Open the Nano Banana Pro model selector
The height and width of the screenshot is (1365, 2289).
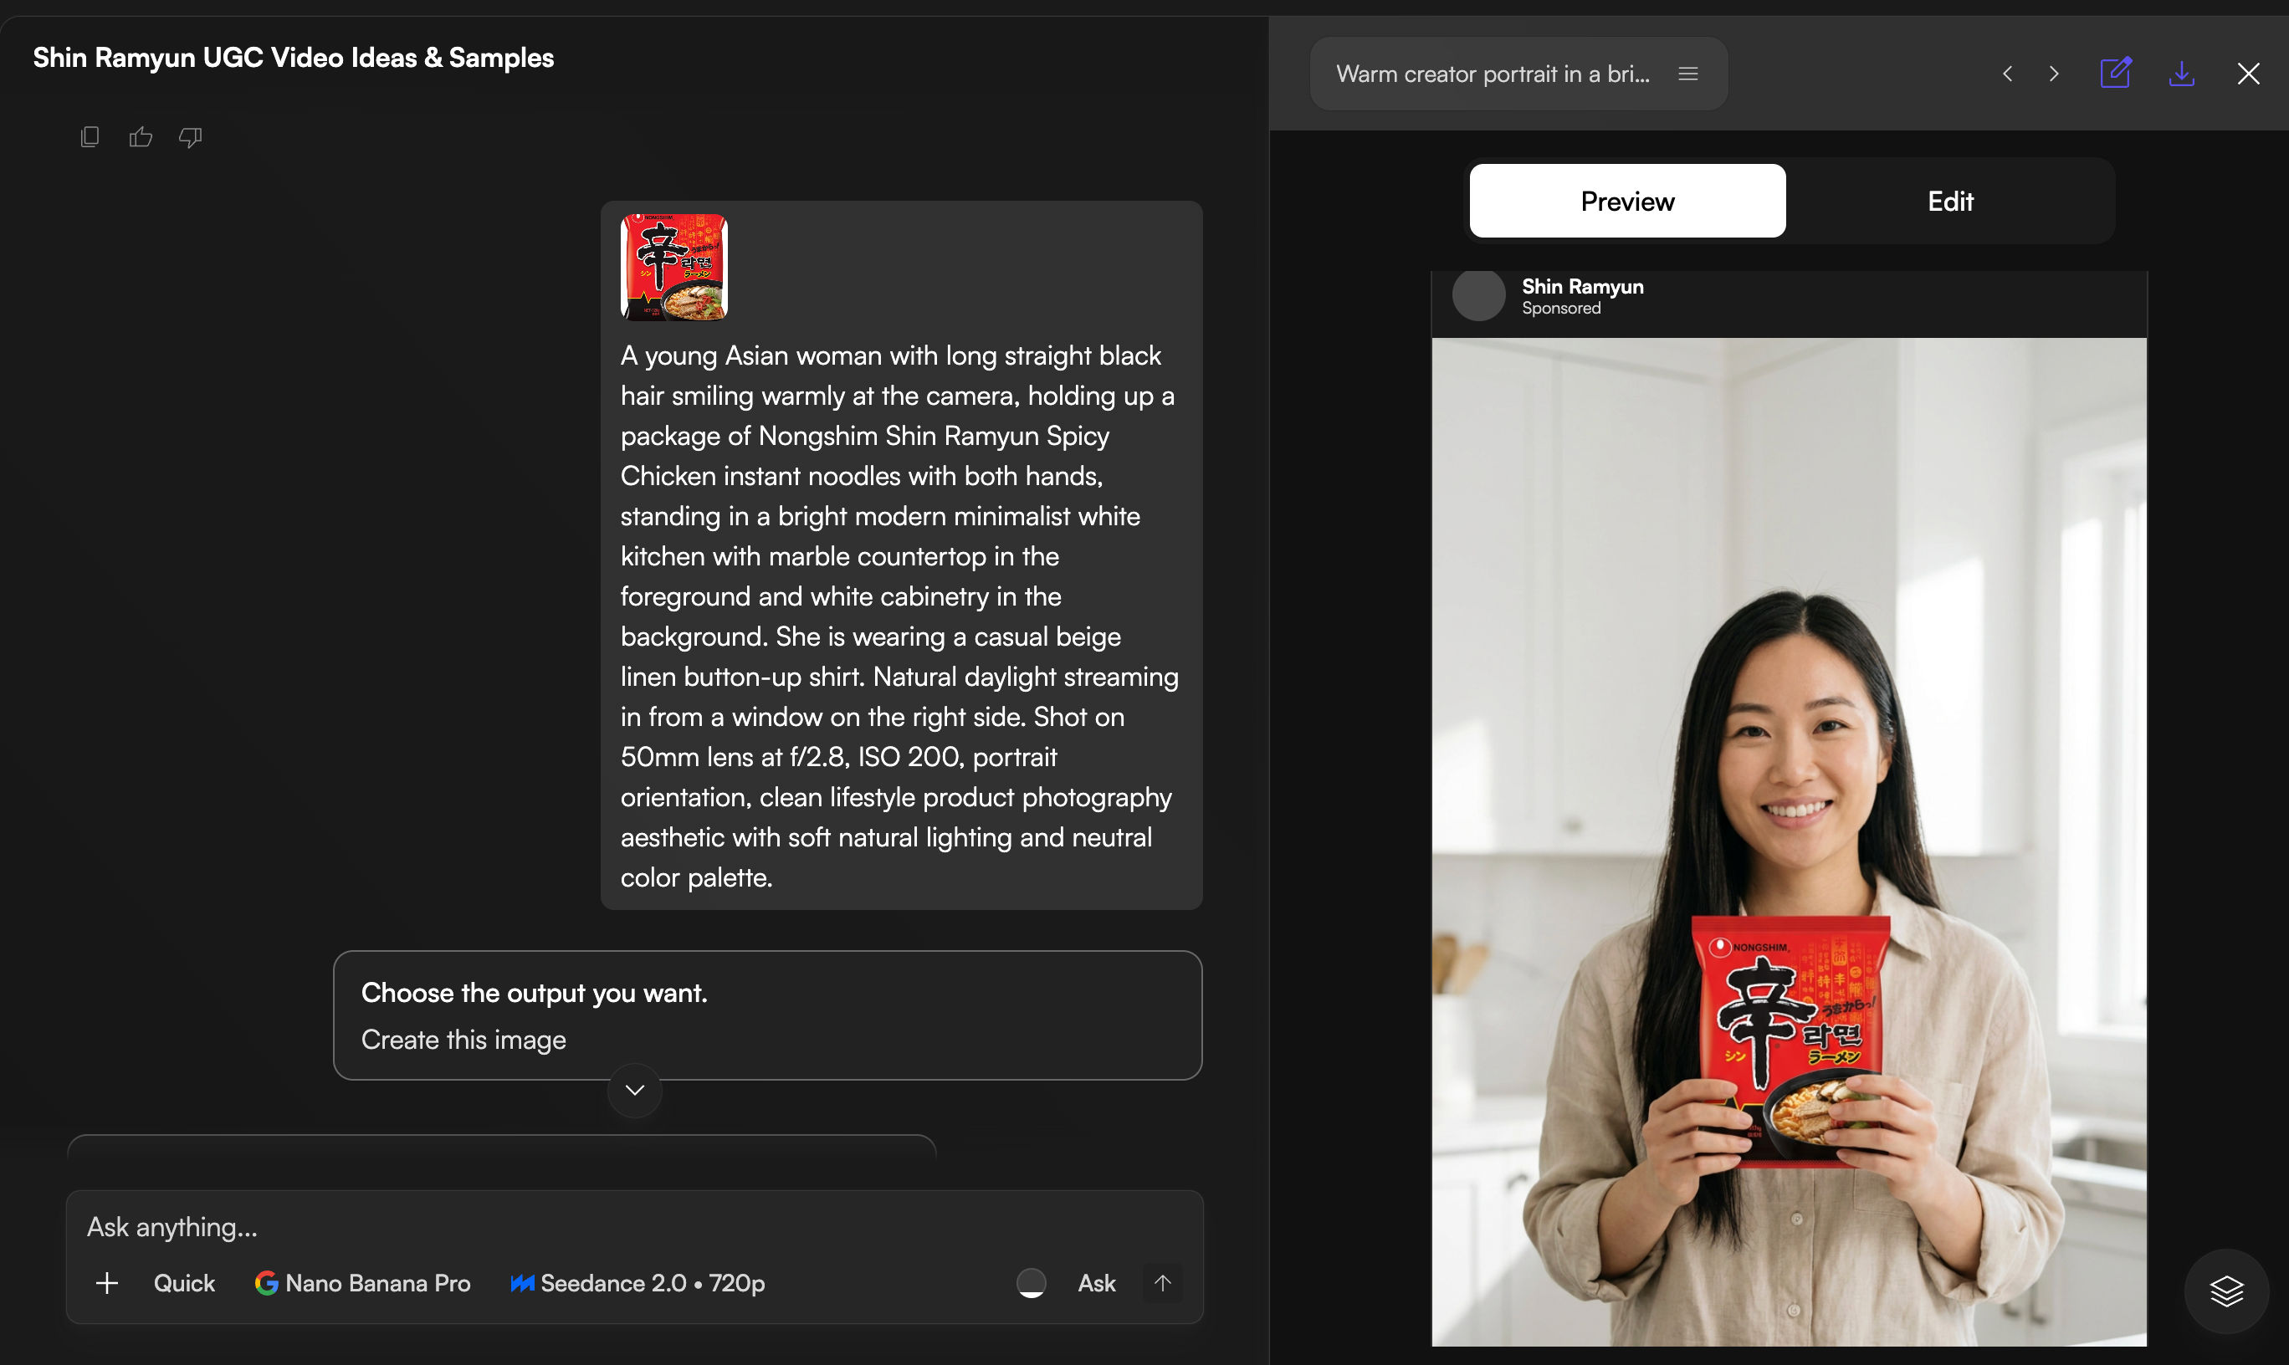click(x=362, y=1283)
